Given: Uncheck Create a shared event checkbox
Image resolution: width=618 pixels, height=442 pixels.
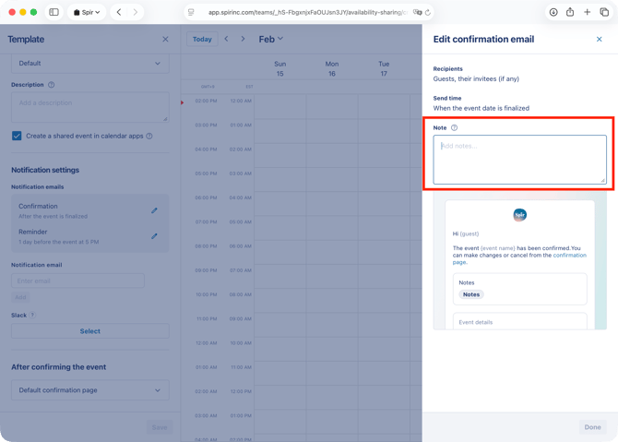Looking at the screenshot, I should (17, 136).
